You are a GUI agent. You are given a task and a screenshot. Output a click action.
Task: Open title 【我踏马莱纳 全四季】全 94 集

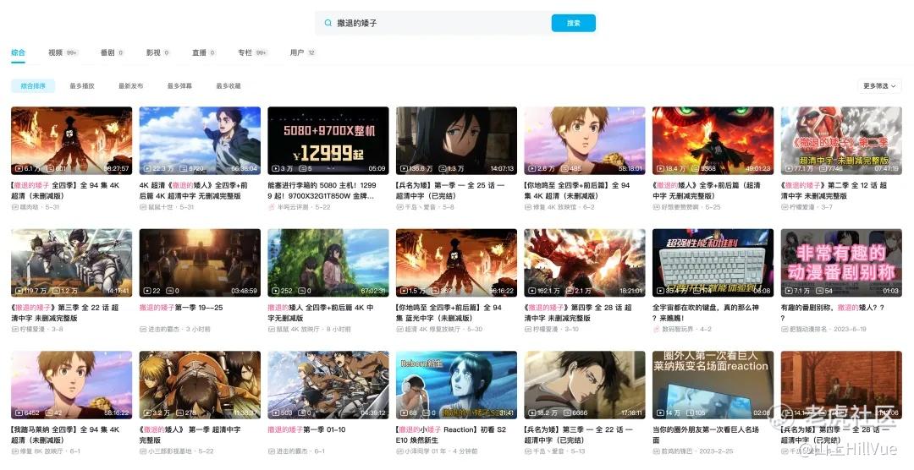(x=65, y=434)
